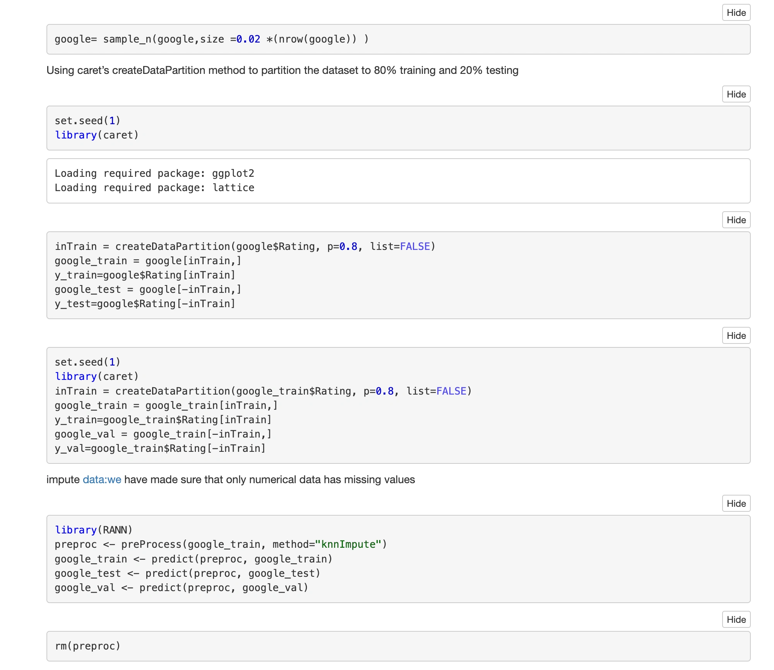Click the google_test = google[-inTrain,] line
Screen dimensions: 774x670
pyautogui.click(x=148, y=289)
